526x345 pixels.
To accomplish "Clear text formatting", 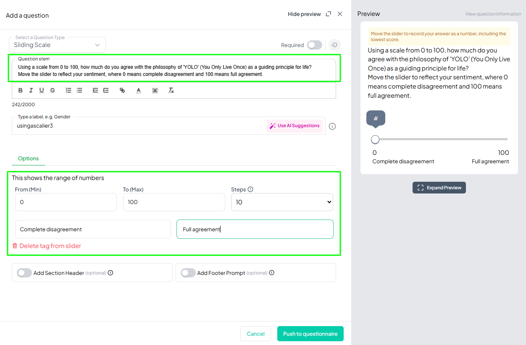I will [x=171, y=90].
